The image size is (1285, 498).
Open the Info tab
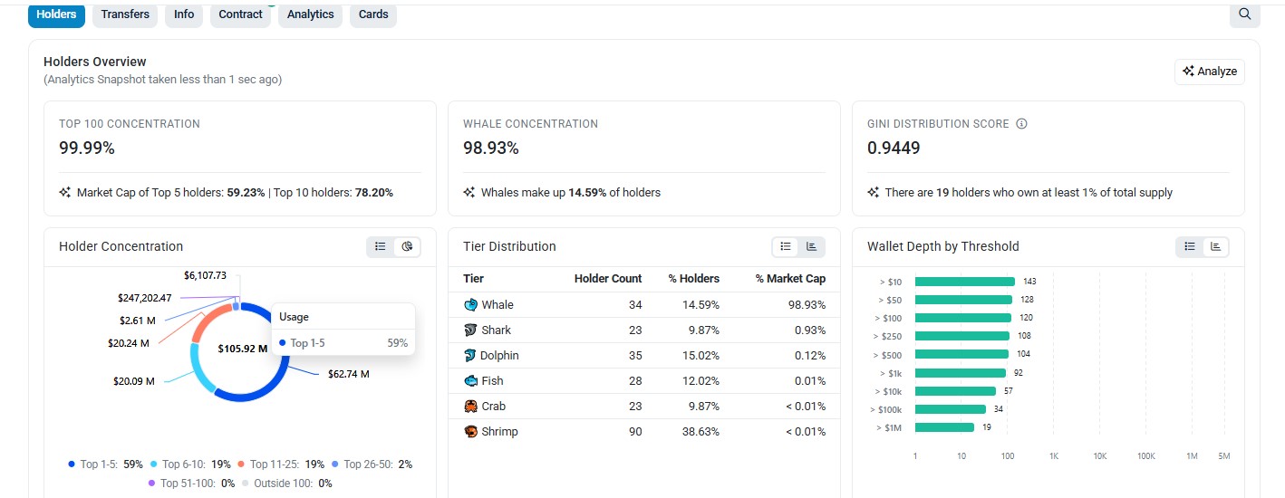[184, 14]
